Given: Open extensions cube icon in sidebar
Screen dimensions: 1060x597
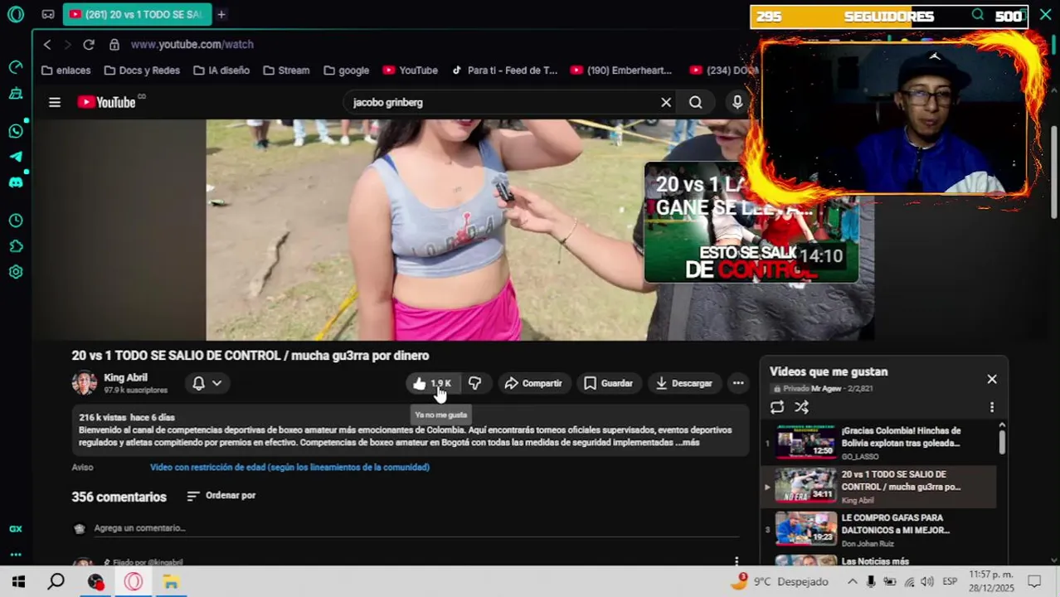Looking at the screenshot, I should click(15, 246).
